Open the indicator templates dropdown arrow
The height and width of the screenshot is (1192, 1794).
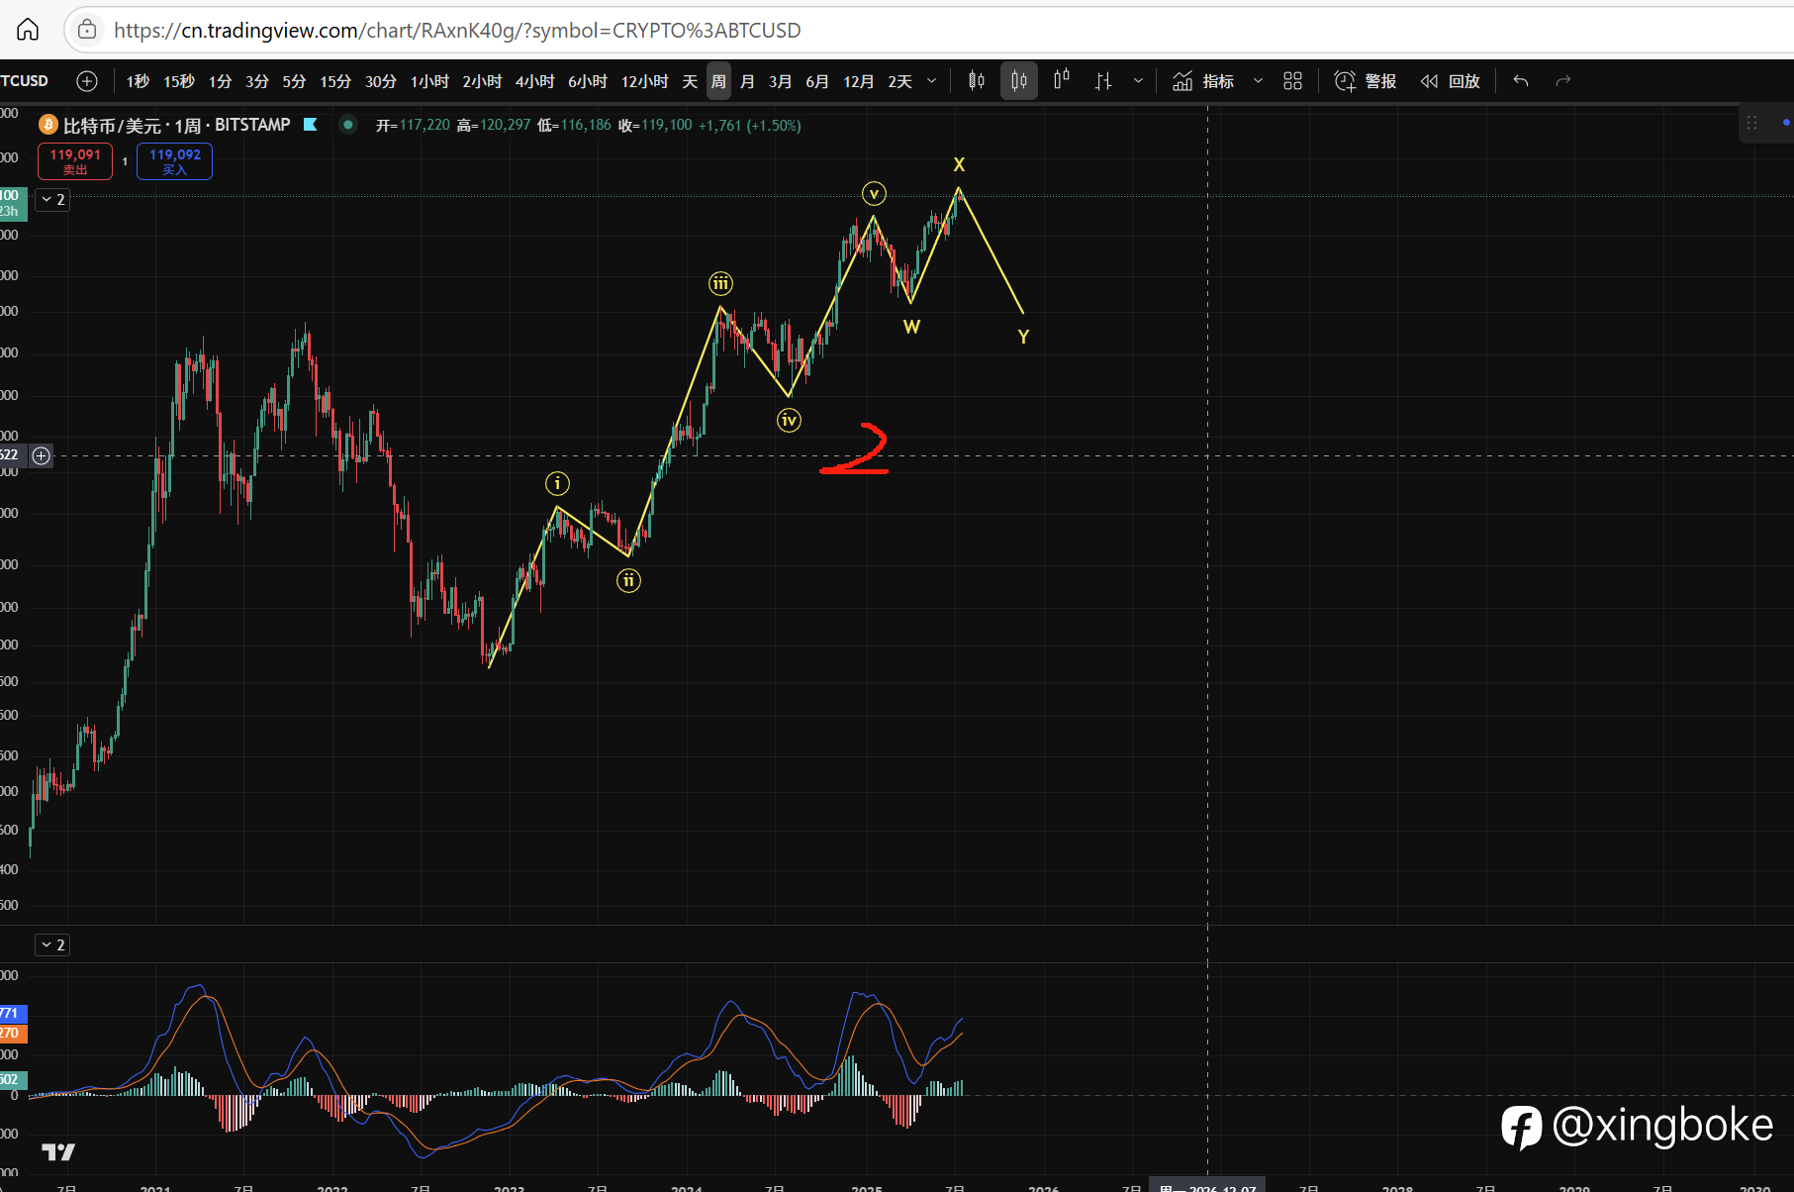click(1258, 81)
